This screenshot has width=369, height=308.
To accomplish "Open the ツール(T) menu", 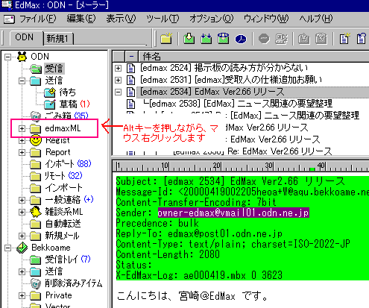I will (163, 19).
